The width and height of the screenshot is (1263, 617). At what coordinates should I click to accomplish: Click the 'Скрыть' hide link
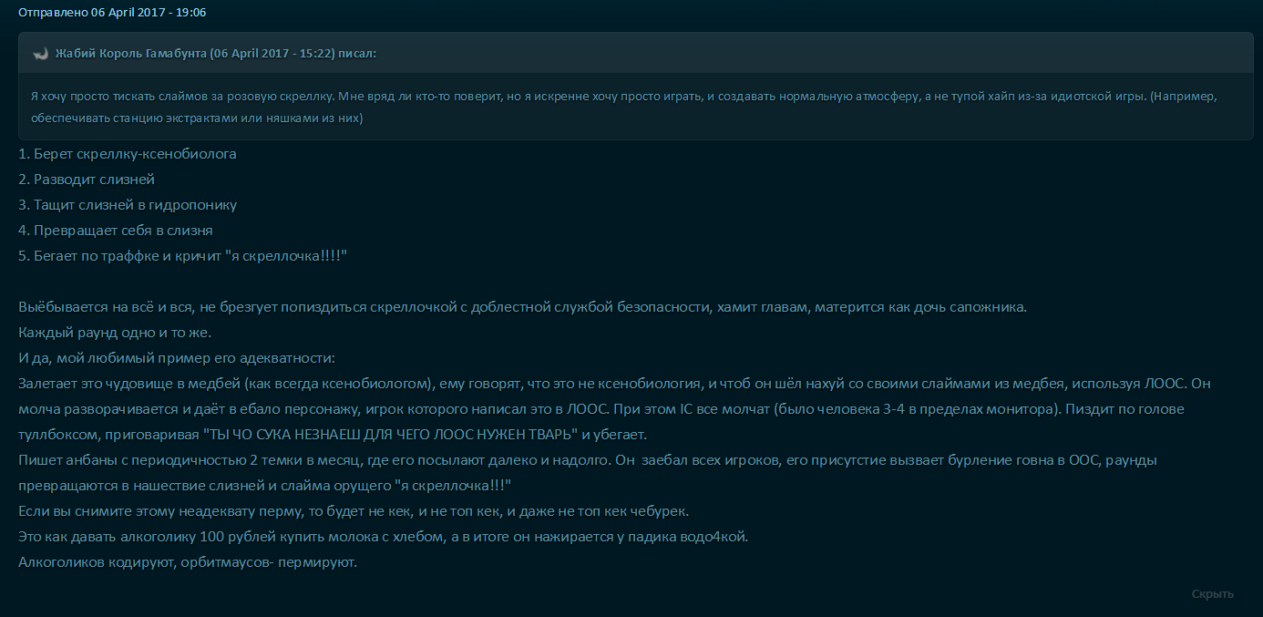click(1213, 594)
